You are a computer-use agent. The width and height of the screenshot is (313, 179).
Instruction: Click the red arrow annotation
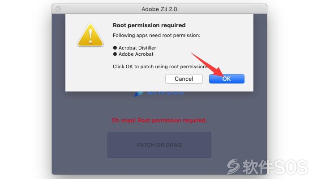(x=208, y=65)
